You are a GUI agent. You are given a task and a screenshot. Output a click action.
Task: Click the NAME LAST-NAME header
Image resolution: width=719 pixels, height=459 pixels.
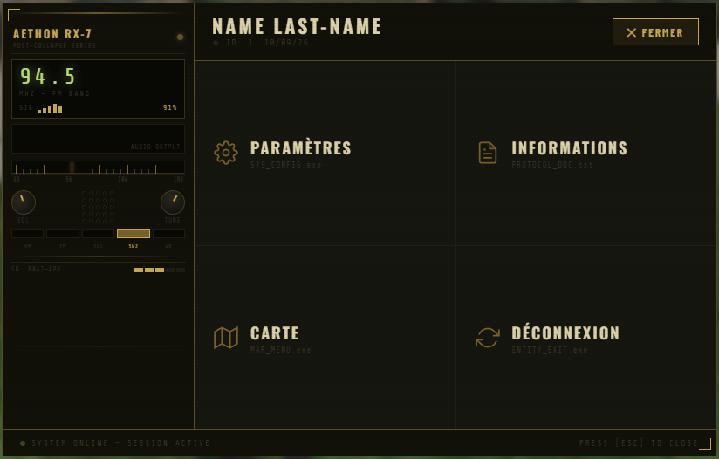coord(297,26)
